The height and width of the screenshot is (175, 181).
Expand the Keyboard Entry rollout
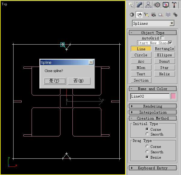coord(153,168)
